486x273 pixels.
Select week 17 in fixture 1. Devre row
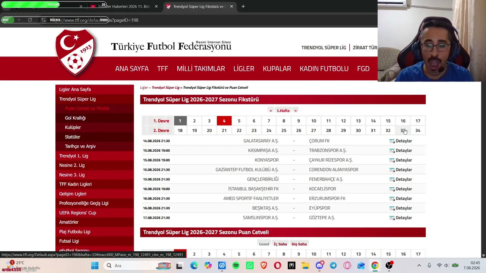[x=418, y=121]
